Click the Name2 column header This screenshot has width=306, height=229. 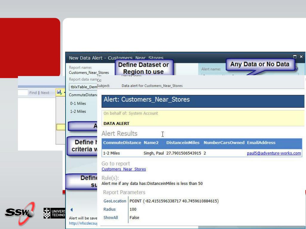point(151,143)
